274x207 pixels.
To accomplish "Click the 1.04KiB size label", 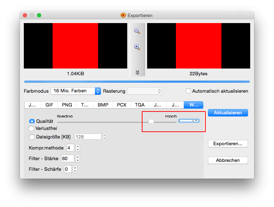I will tap(75, 73).
